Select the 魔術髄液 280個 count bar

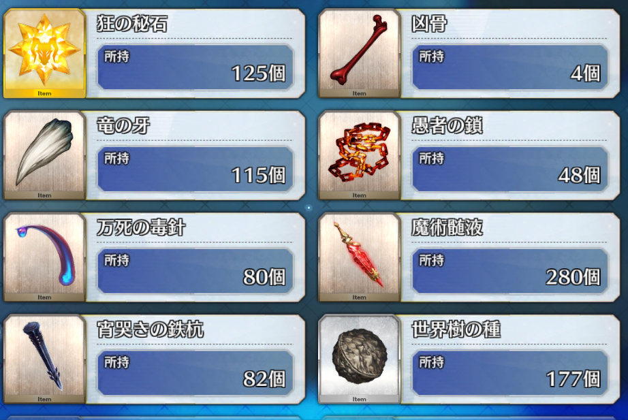(510, 271)
